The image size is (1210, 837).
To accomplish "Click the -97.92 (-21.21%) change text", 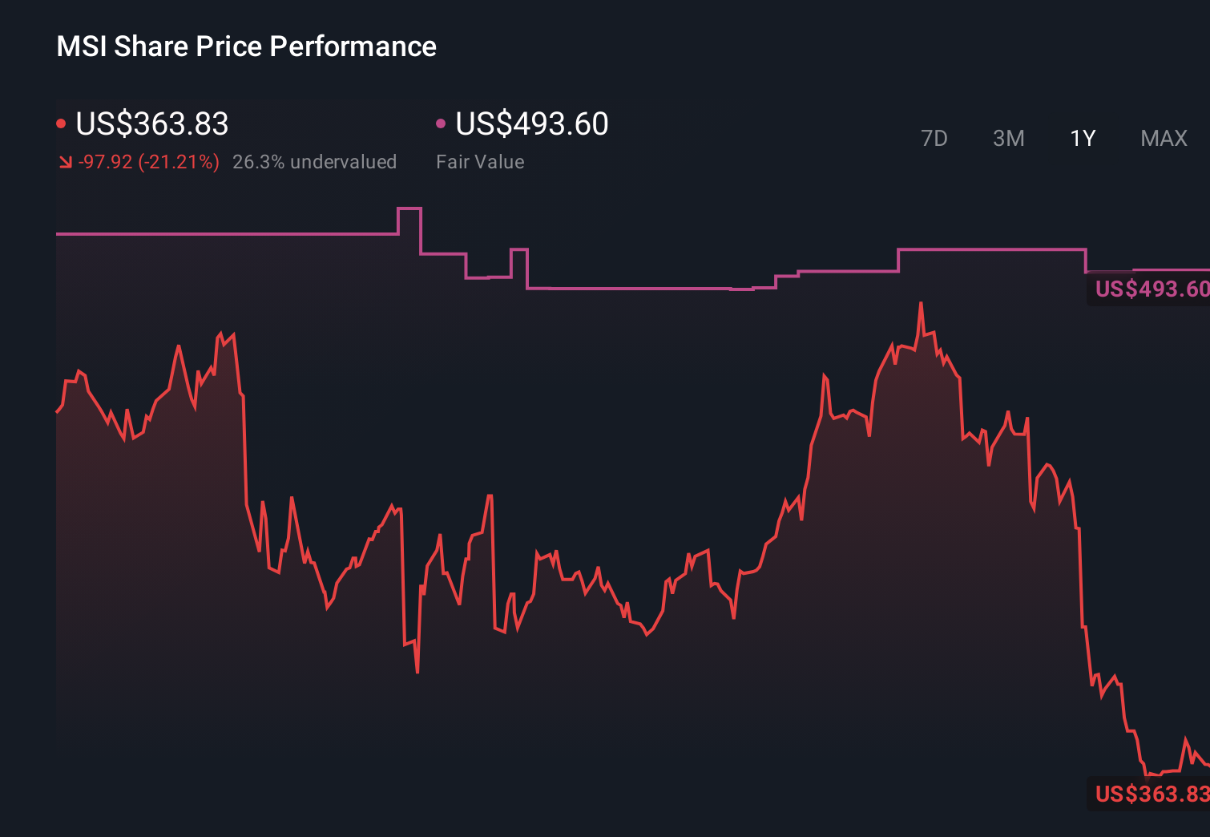I will 148,162.
